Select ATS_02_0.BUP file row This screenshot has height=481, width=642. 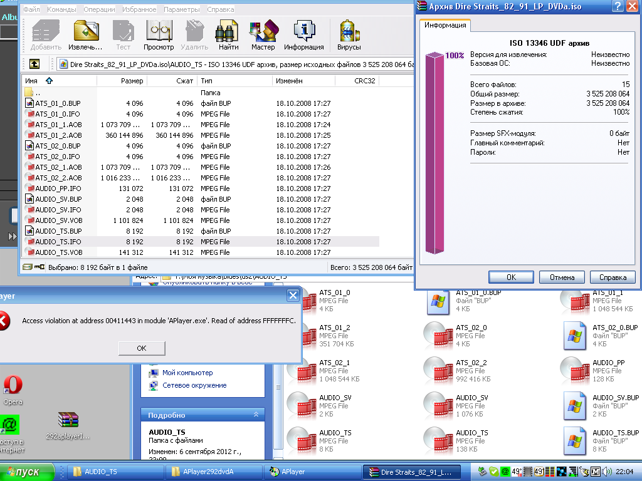pos(201,146)
